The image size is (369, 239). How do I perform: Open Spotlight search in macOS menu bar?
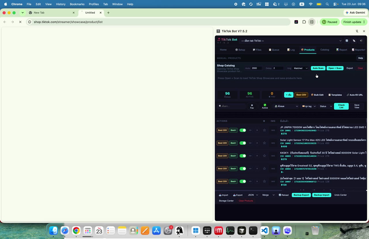point(327,4)
